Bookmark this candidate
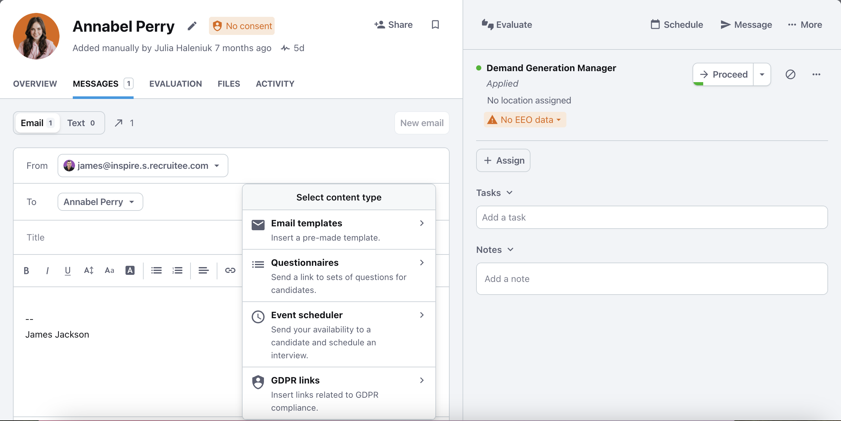 tap(435, 25)
